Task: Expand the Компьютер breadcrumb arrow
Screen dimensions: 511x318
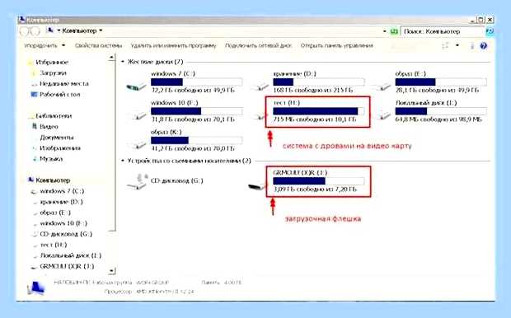Action: tap(101, 30)
